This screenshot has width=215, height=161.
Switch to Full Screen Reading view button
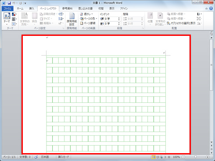click(158, 157)
